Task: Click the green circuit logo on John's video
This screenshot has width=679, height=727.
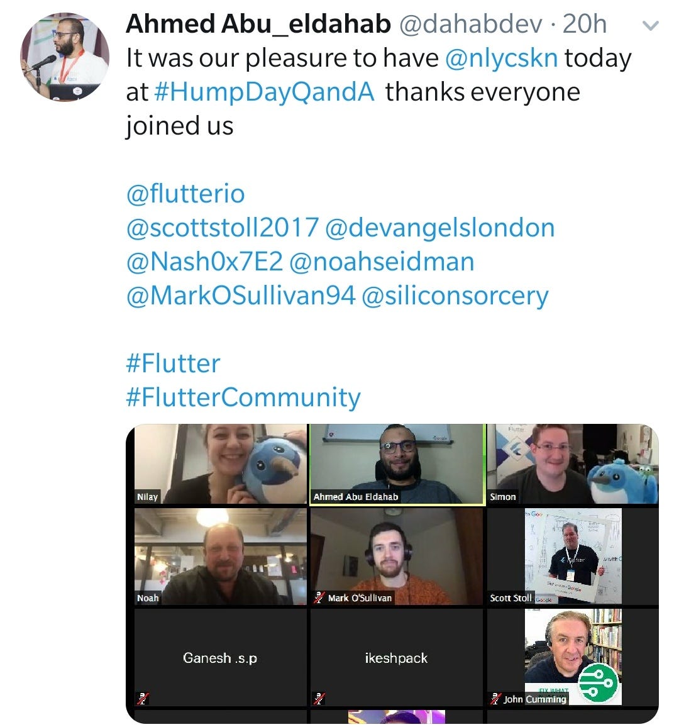Action: [598, 682]
